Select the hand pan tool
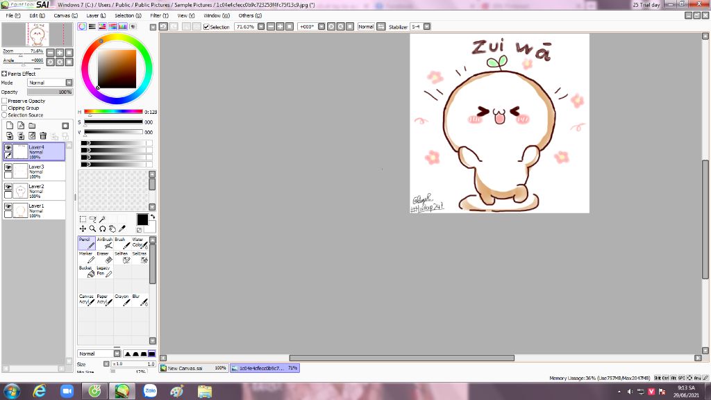This screenshot has width=711, height=400. 112,228
